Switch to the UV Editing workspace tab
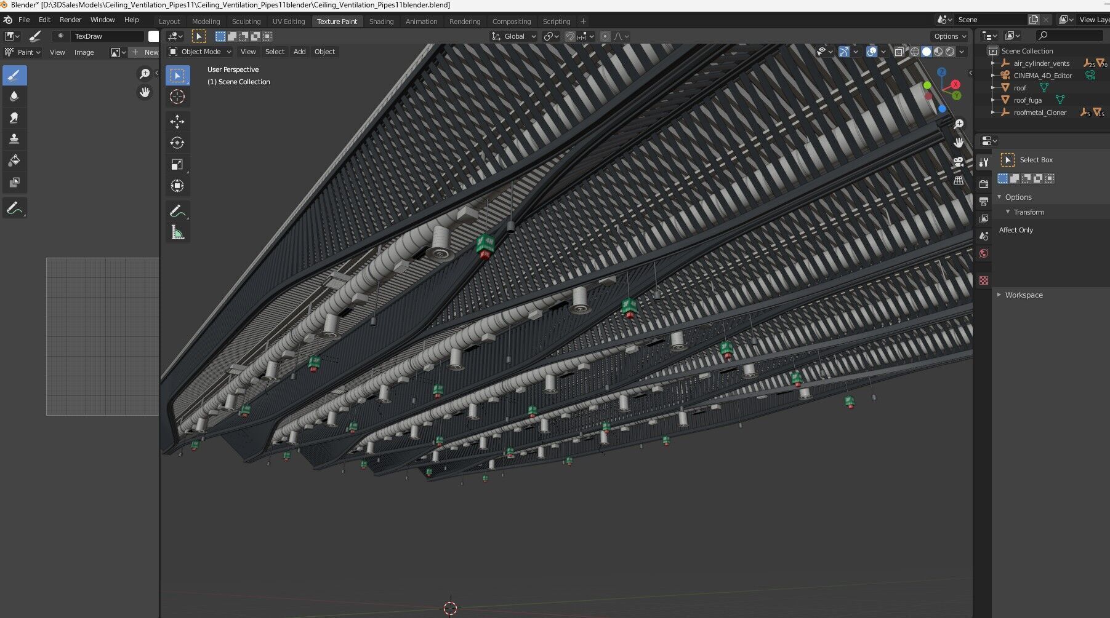1110x618 pixels. coord(289,22)
